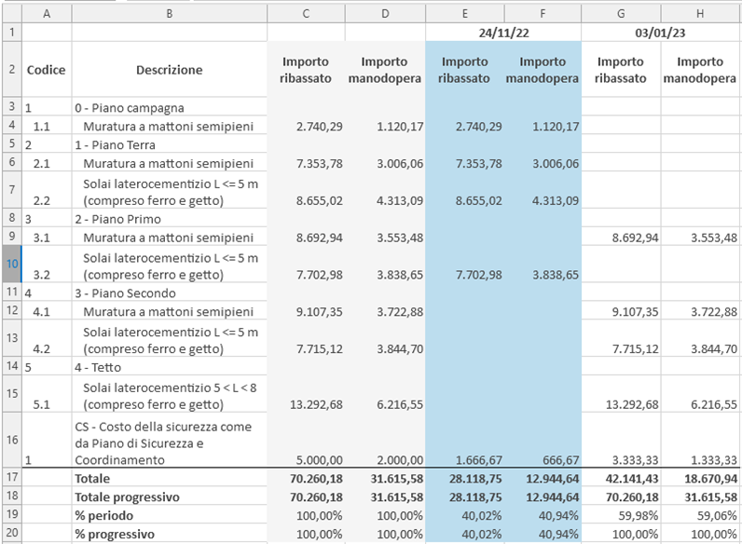Click the 24/11/22 date cell
742x544 pixels.
point(503,33)
